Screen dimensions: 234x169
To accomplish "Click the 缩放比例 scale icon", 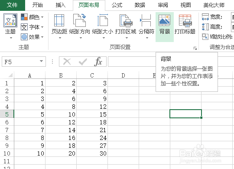I will click(205, 36).
